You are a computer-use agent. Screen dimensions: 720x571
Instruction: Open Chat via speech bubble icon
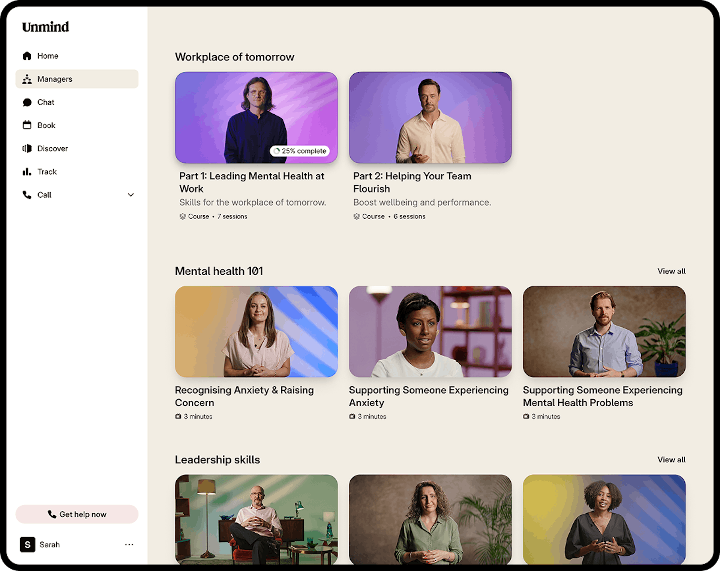(x=27, y=102)
